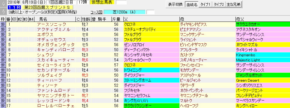Click the 印 column header
Viewport: 290px width, 108px height.
[x=14, y=19]
